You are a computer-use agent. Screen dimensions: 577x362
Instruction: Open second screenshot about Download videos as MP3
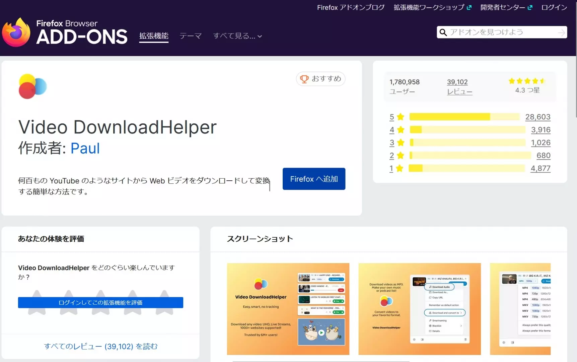(x=420, y=309)
